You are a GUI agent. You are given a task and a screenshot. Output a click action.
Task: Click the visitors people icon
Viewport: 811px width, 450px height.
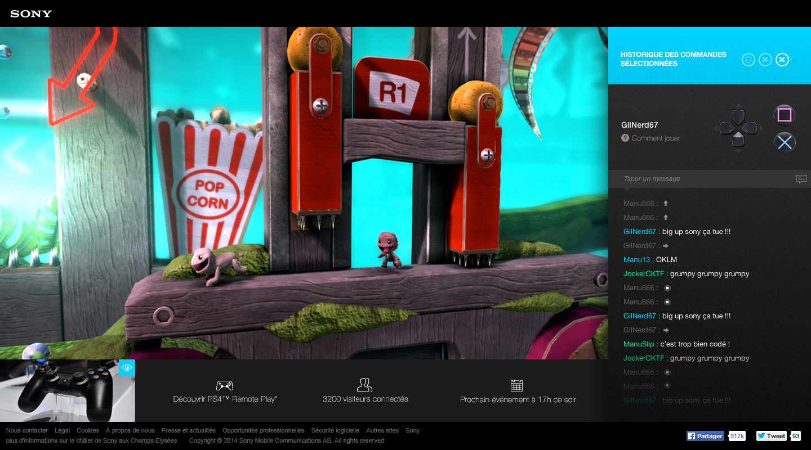coord(365,385)
